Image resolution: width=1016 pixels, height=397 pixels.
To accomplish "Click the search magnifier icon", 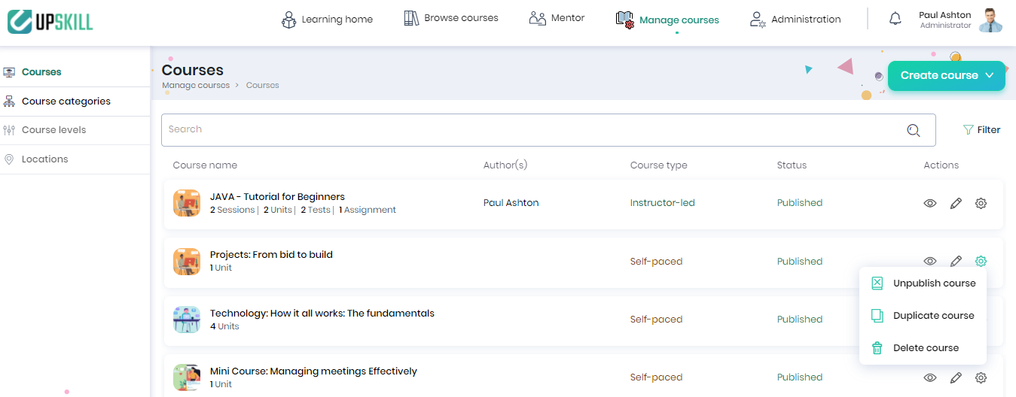I will 914,130.
